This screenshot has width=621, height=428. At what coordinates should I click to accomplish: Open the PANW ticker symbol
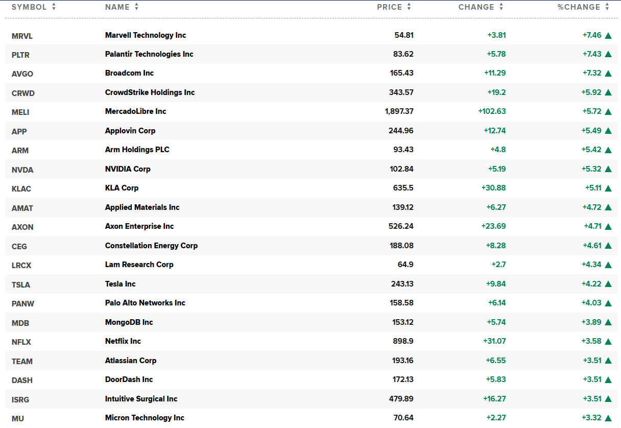(x=23, y=304)
